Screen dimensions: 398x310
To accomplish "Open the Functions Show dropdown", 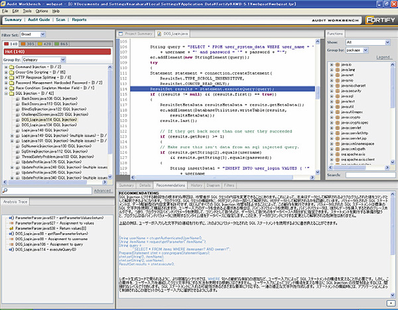I will [x=365, y=42].
